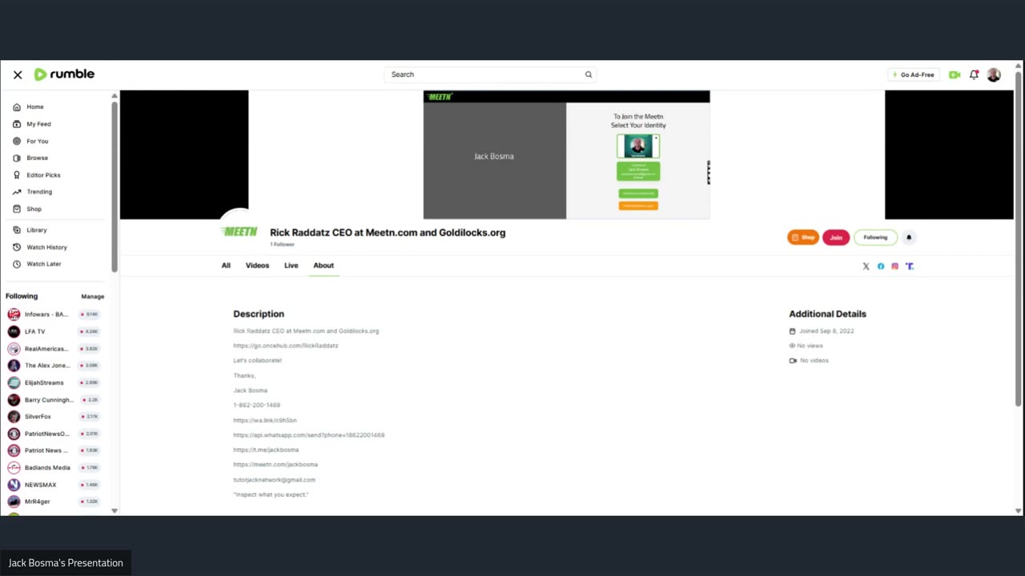Open the channel's Instagram social link
This screenshot has height=576, width=1025.
point(895,266)
